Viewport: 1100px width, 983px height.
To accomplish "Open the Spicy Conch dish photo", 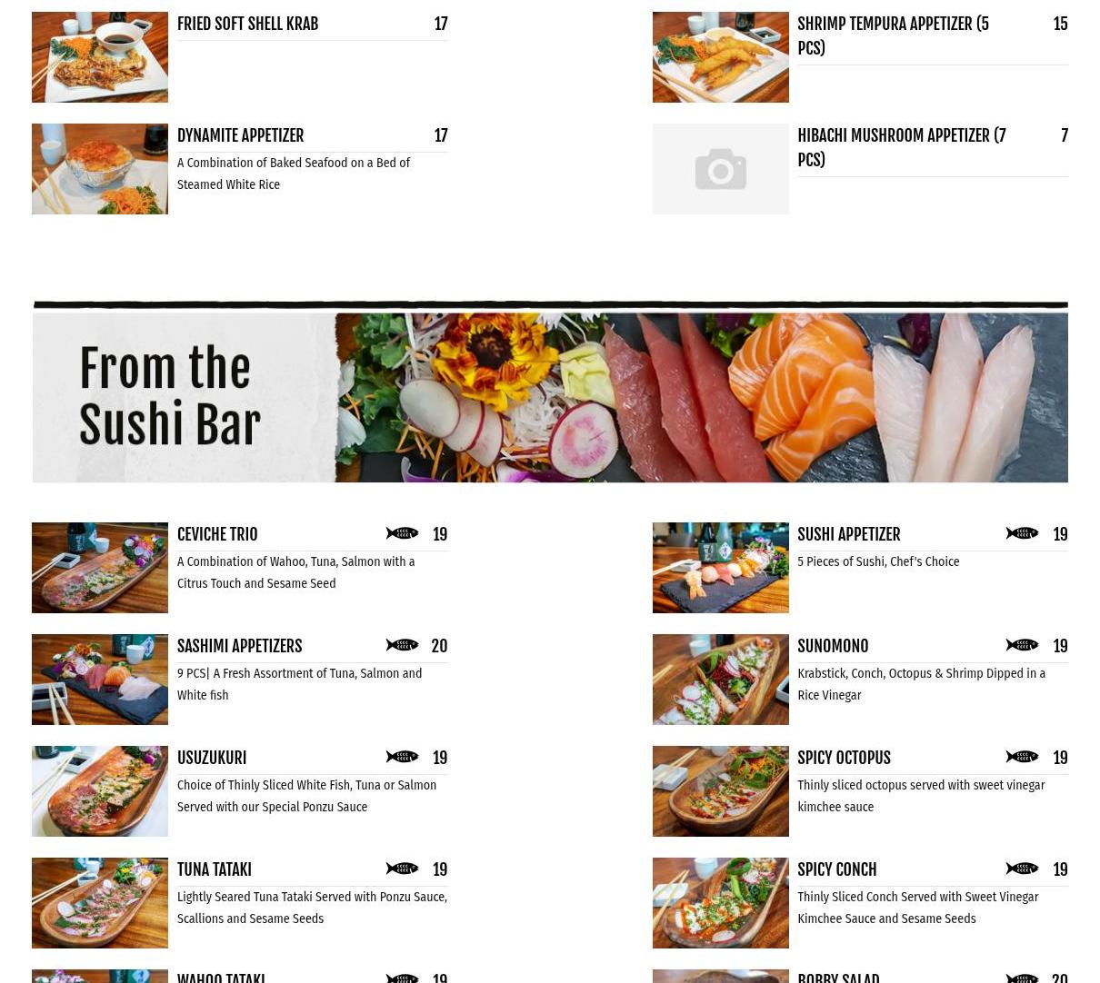I will 720,903.
